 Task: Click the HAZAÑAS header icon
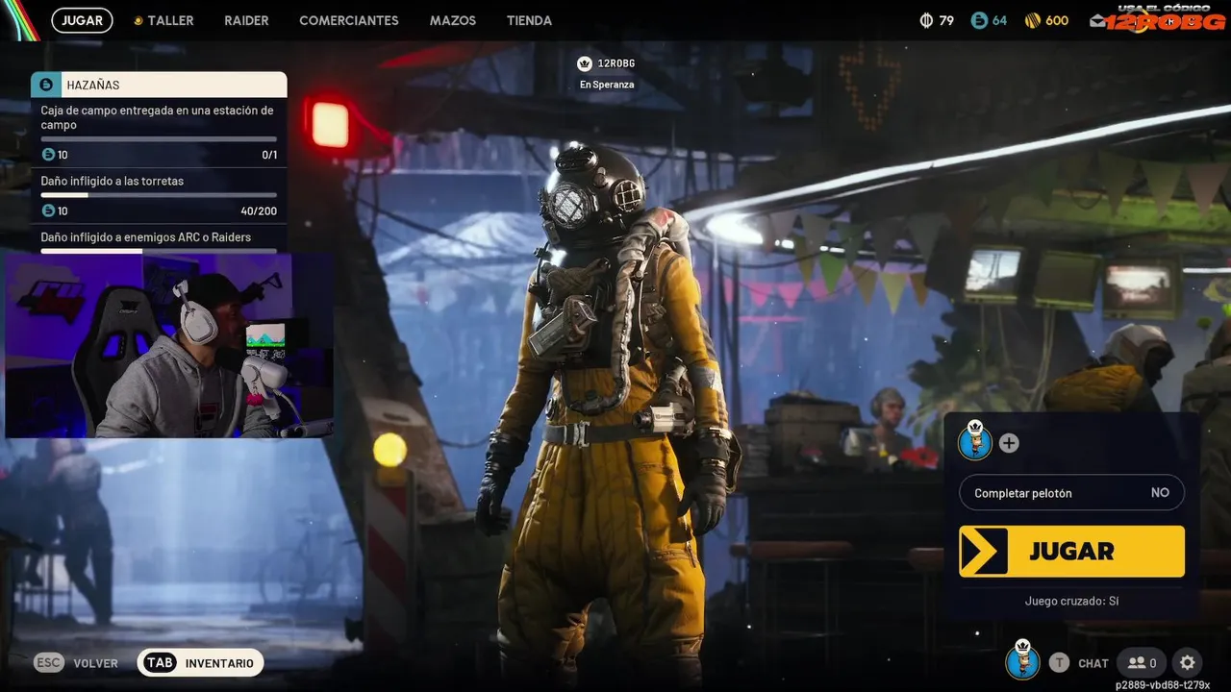click(46, 85)
